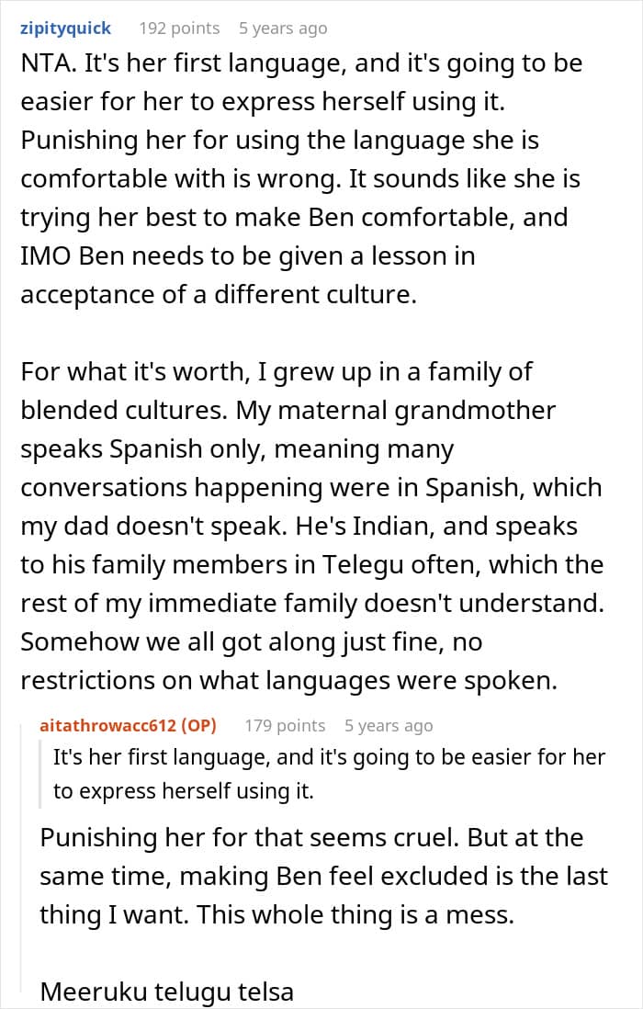
Task: Open the top comment's 5 years ago timestamp
Action: 282,28
